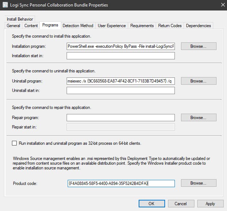227x211 pixels.
Task: Switch to the Dependencies tab
Action: click(x=198, y=26)
